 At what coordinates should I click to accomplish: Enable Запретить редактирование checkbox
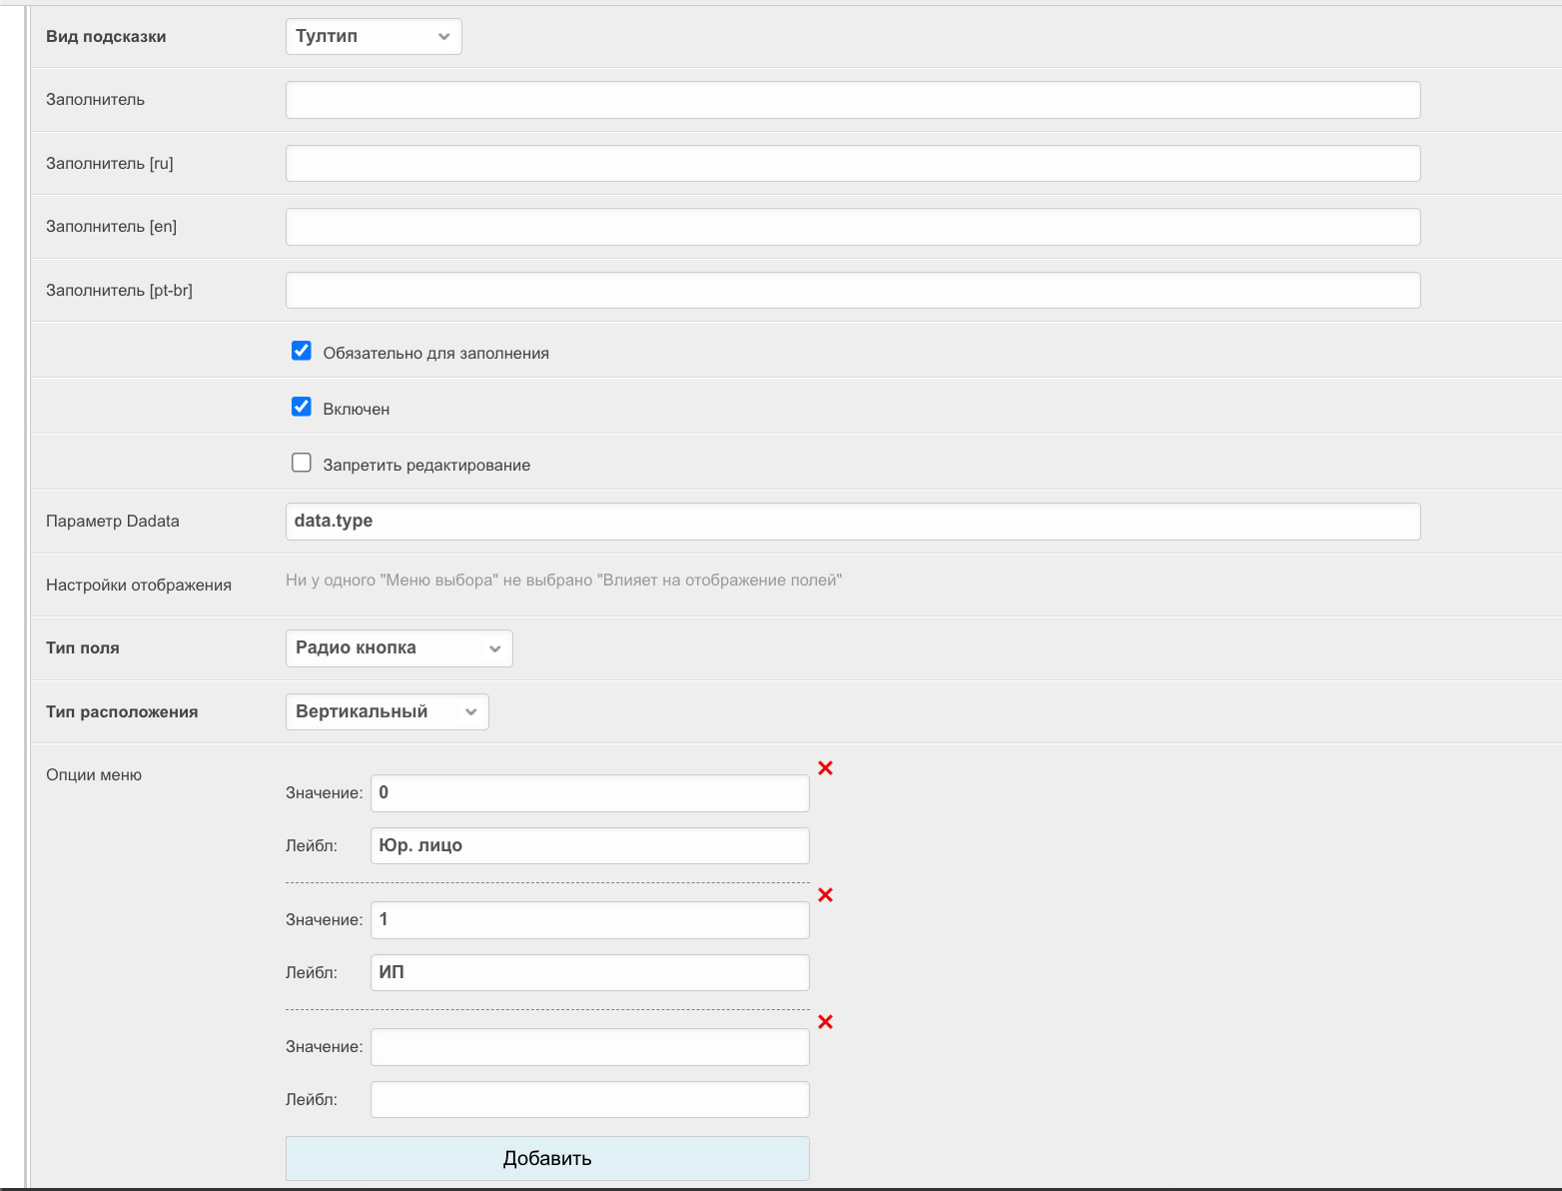pos(302,463)
